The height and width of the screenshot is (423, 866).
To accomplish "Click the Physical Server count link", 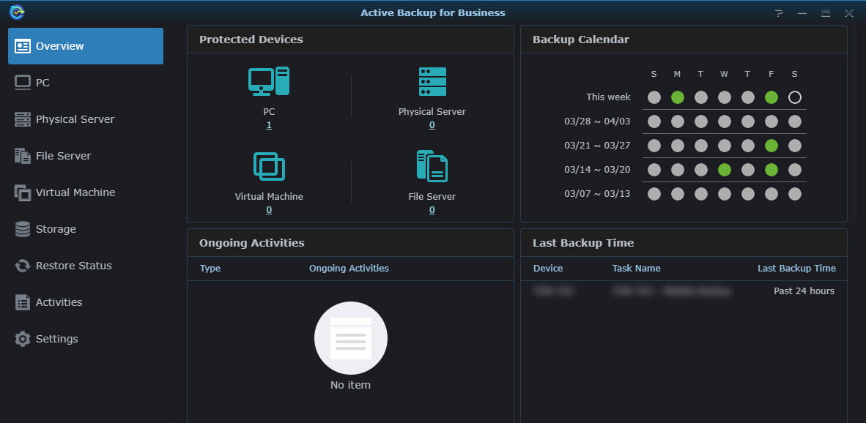I will pos(432,125).
